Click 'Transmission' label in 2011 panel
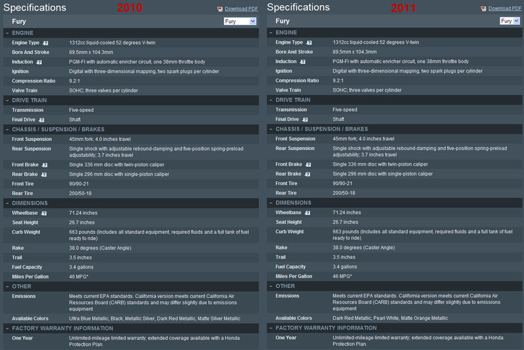The width and height of the screenshot is (524, 350). (x=291, y=110)
